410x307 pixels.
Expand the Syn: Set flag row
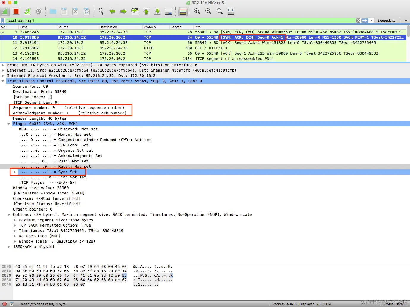[x=15, y=172]
